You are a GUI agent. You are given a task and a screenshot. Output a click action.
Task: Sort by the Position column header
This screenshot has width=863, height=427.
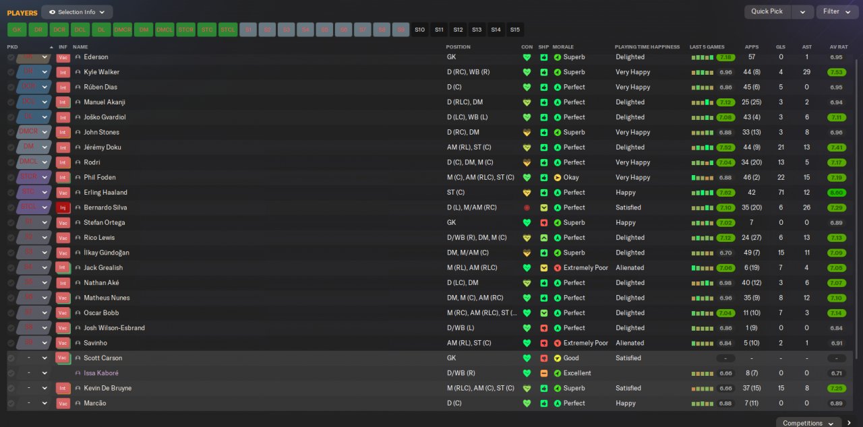pyautogui.click(x=458, y=47)
